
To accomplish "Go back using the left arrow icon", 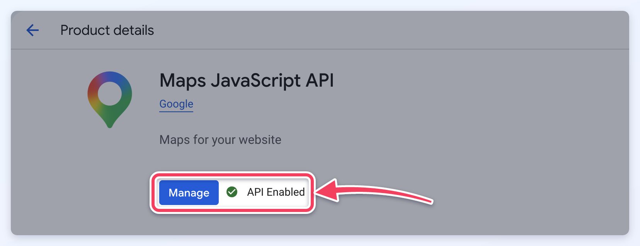I will click(x=32, y=30).
